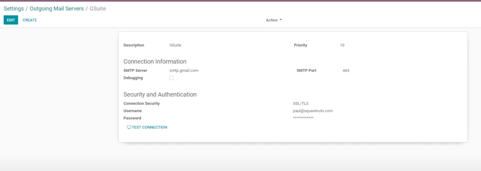Click the GSuite breadcrumb title
This screenshot has height=171, width=481.
click(x=98, y=9)
